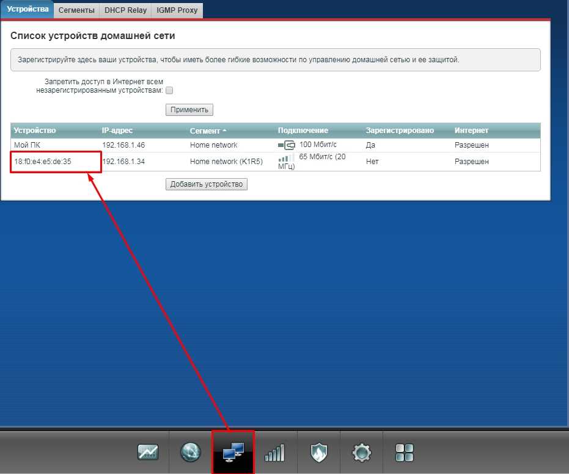
Task: Click the IP-адрес column header
Action: [x=117, y=131]
